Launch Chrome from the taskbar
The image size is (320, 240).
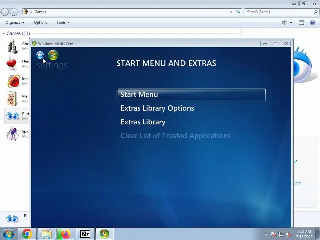tap(27, 234)
